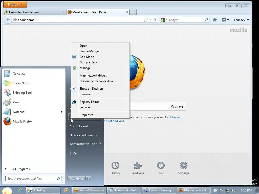Choose Group Policy in context menu
Screen dimensions: 259x194
(x=100, y=62)
